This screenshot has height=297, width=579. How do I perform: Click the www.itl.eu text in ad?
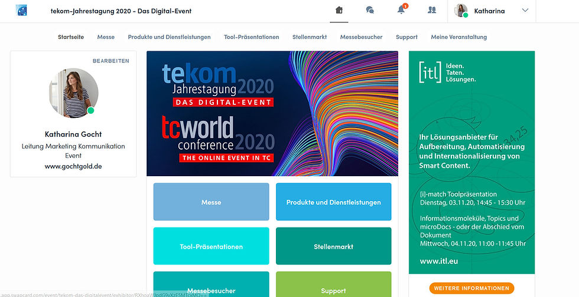pyautogui.click(x=438, y=261)
